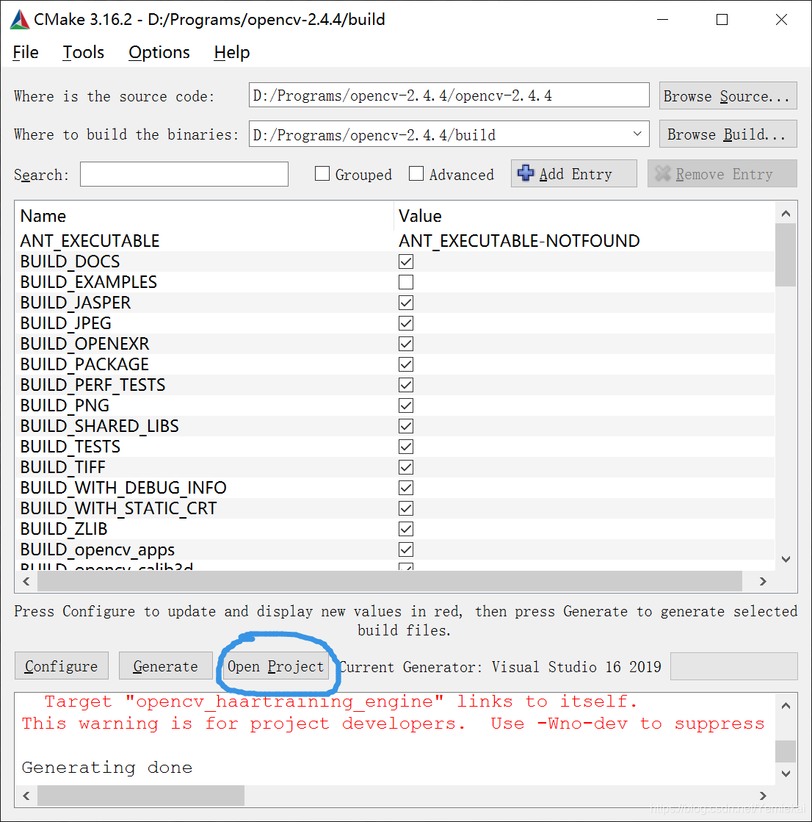Click the progress bar beside the generator
The width and height of the screenshot is (812, 822).
pos(734,666)
